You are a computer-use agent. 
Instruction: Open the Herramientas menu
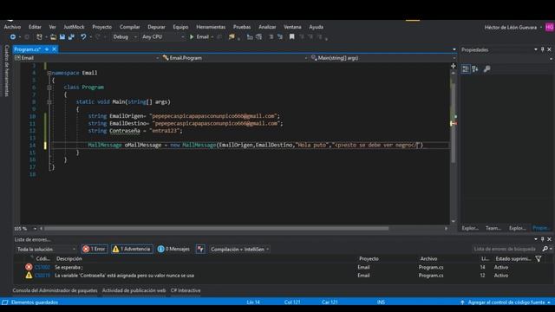tap(211, 27)
